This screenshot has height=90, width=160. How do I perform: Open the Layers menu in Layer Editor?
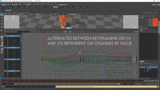[141, 63]
